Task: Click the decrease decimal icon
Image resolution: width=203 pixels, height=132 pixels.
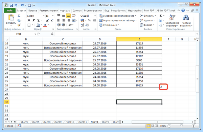Action: click(x=87, y=25)
